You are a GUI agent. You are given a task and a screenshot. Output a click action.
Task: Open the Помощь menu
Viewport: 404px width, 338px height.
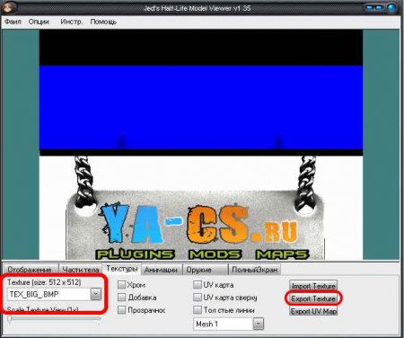pyautogui.click(x=103, y=22)
